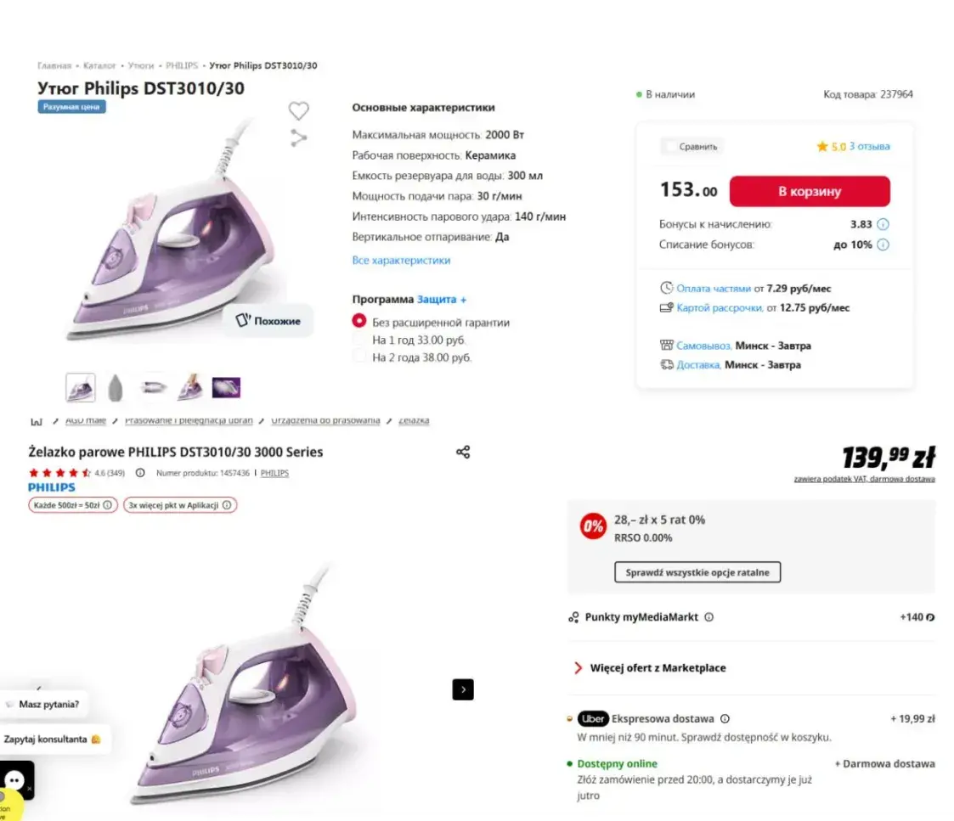Viewport: 954px width, 821px height.
Task: Click the share icon under the heart
Action: pyautogui.click(x=298, y=138)
